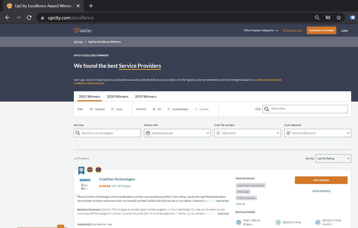Click the UpCity logo in header
358x228 pixels.
83,30
